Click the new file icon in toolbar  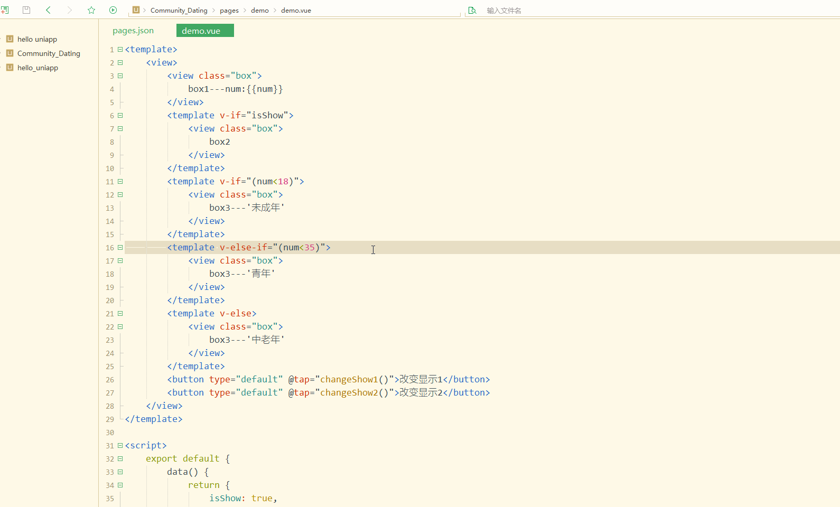(5, 10)
